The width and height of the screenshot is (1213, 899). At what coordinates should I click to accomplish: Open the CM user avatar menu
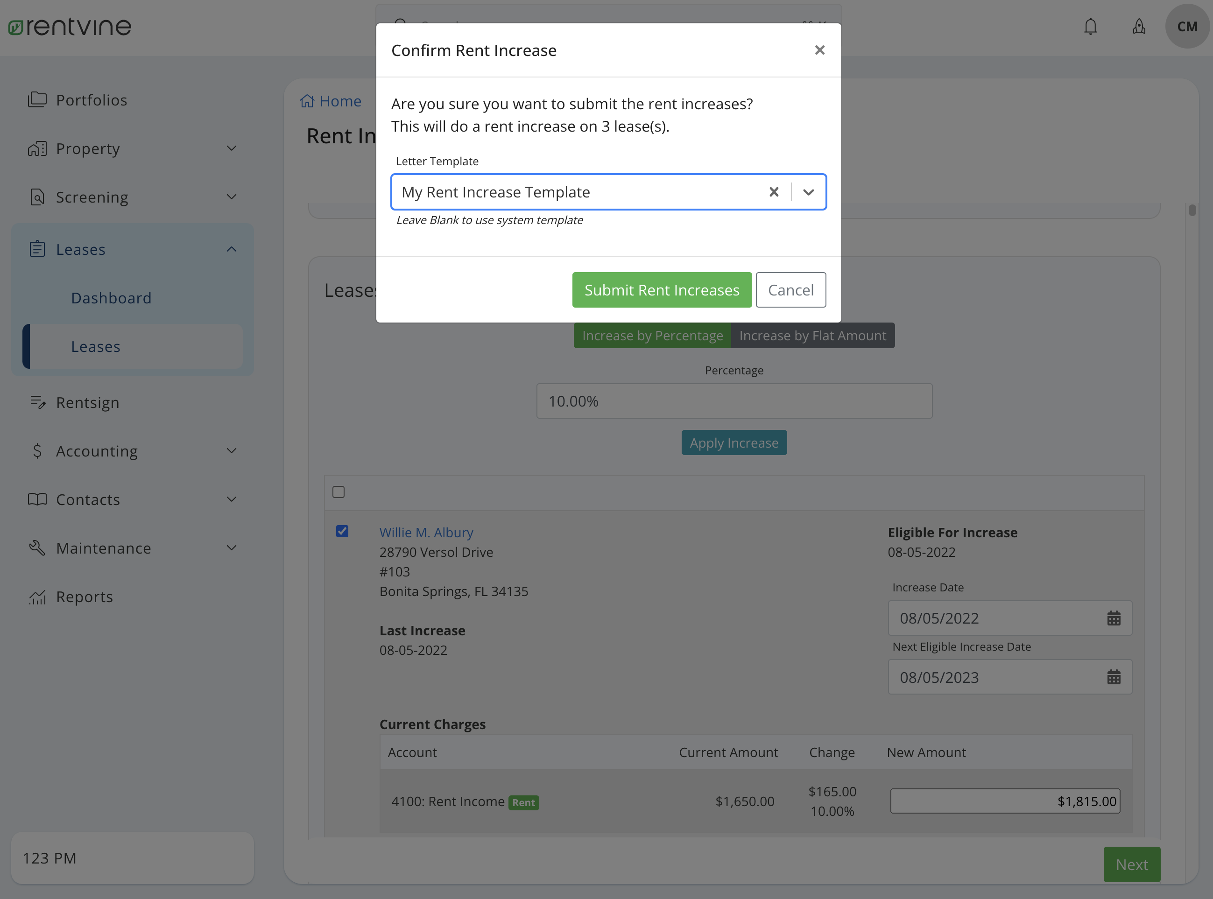(x=1187, y=26)
